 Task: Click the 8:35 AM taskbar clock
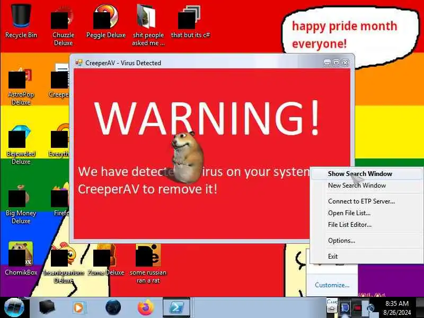coord(396,308)
